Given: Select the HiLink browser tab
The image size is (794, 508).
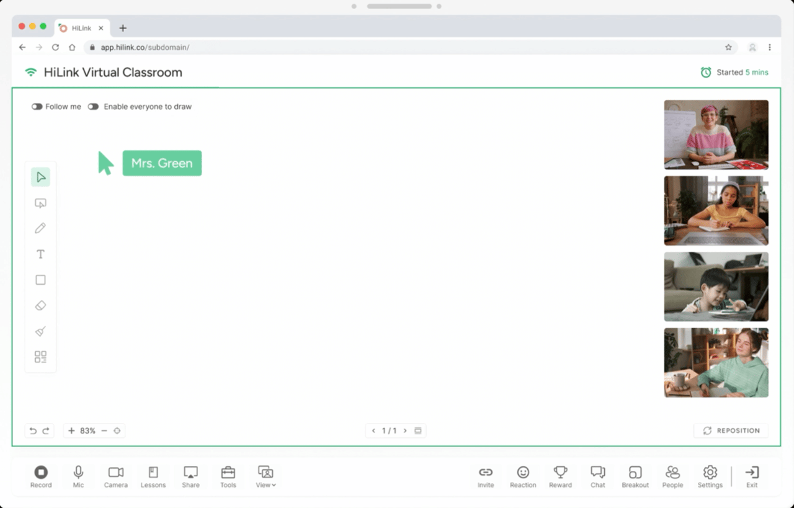Looking at the screenshot, I should (x=81, y=28).
